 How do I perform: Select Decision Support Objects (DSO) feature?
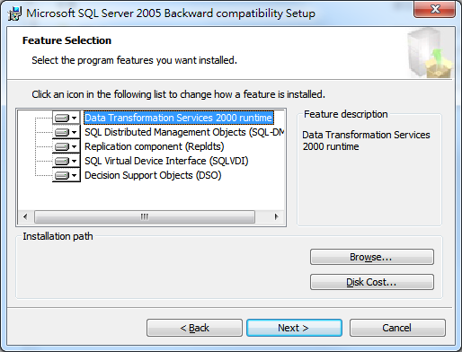pos(153,175)
